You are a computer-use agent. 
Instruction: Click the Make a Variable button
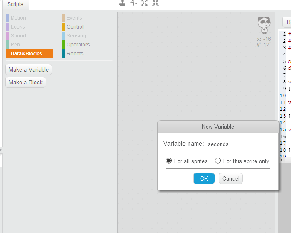click(29, 69)
